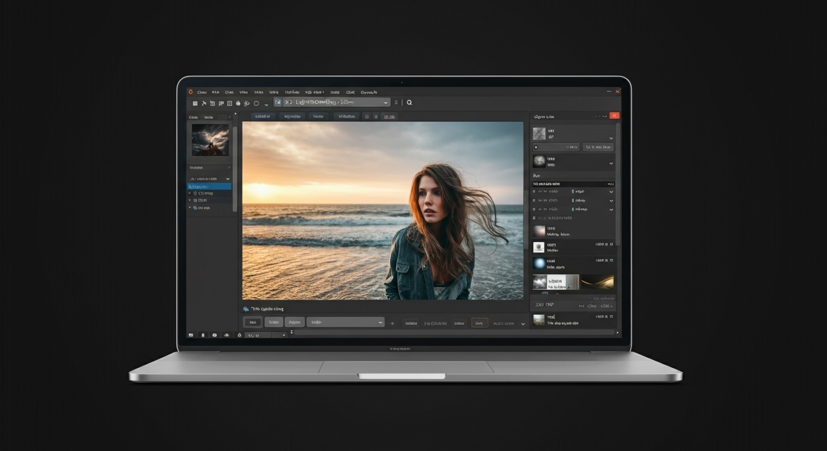Click the hamburger list icon beside the search

pyautogui.click(x=396, y=102)
